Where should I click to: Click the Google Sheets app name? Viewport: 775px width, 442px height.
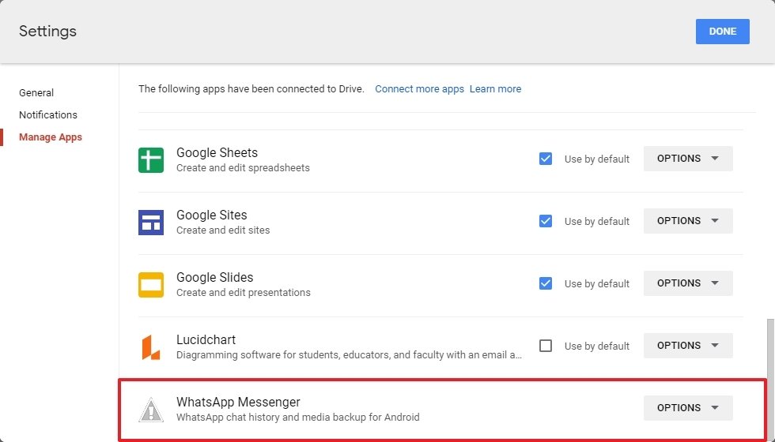(217, 152)
